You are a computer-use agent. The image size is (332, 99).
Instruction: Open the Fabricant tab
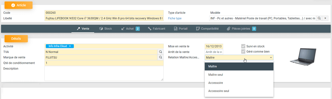(156, 29)
